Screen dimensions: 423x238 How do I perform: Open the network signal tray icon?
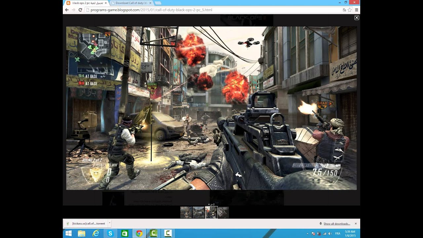[324, 234]
